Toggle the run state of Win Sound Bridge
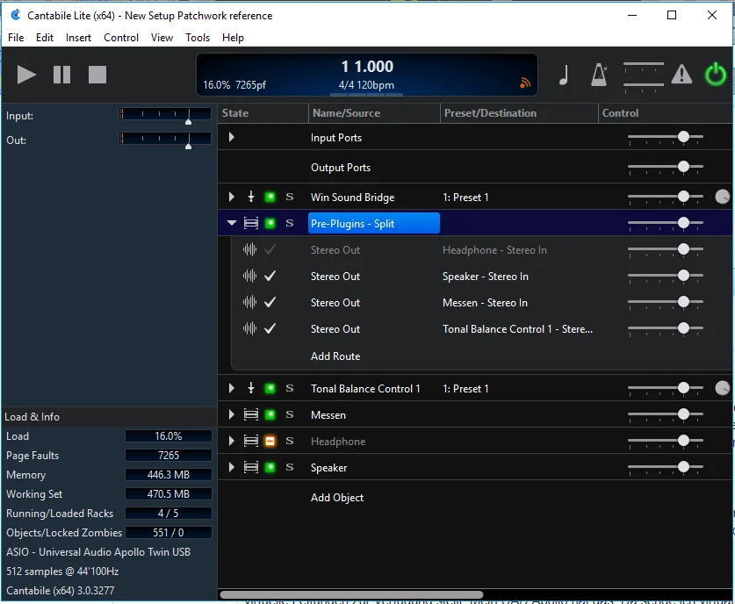Viewport: 735px width, 604px height. pyautogui.click(x=270, y=197)
